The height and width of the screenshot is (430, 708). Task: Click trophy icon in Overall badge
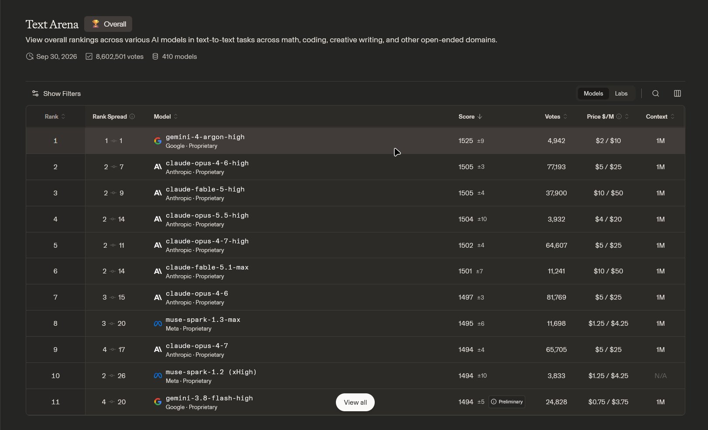click(x=96, y=24)
